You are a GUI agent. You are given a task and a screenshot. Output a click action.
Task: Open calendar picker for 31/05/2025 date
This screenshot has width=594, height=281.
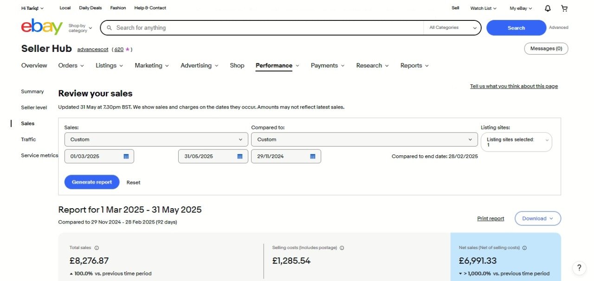[240, 156]
